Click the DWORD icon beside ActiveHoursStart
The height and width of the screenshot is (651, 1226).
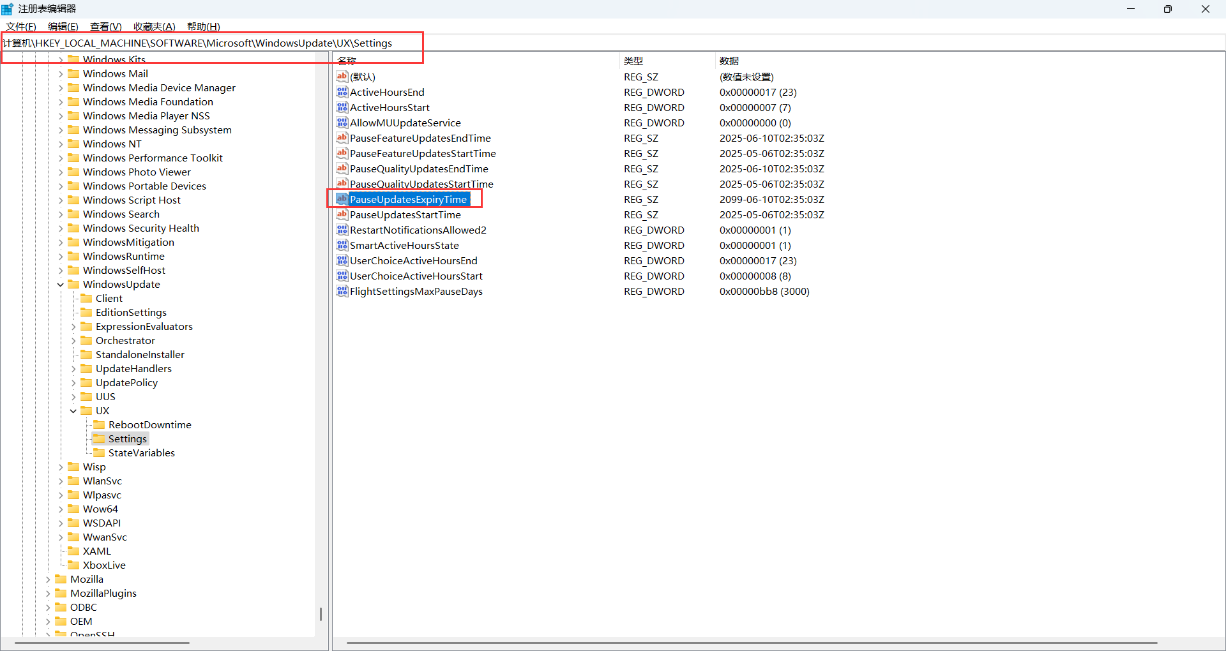[342, 107]
